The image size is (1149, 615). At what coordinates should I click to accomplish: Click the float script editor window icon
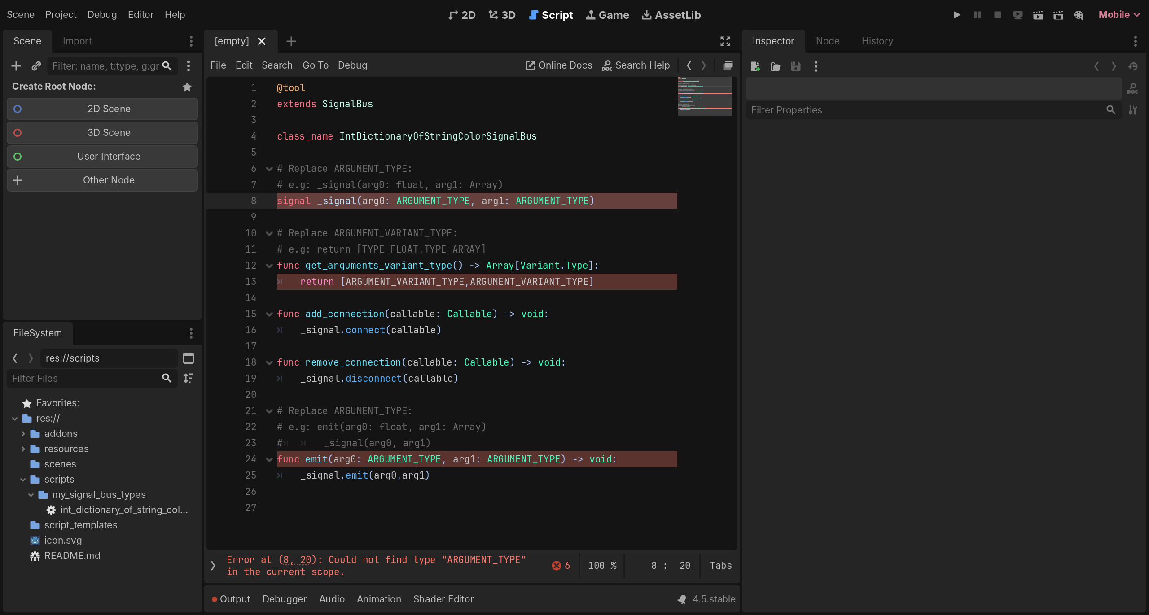pos(728,65)
